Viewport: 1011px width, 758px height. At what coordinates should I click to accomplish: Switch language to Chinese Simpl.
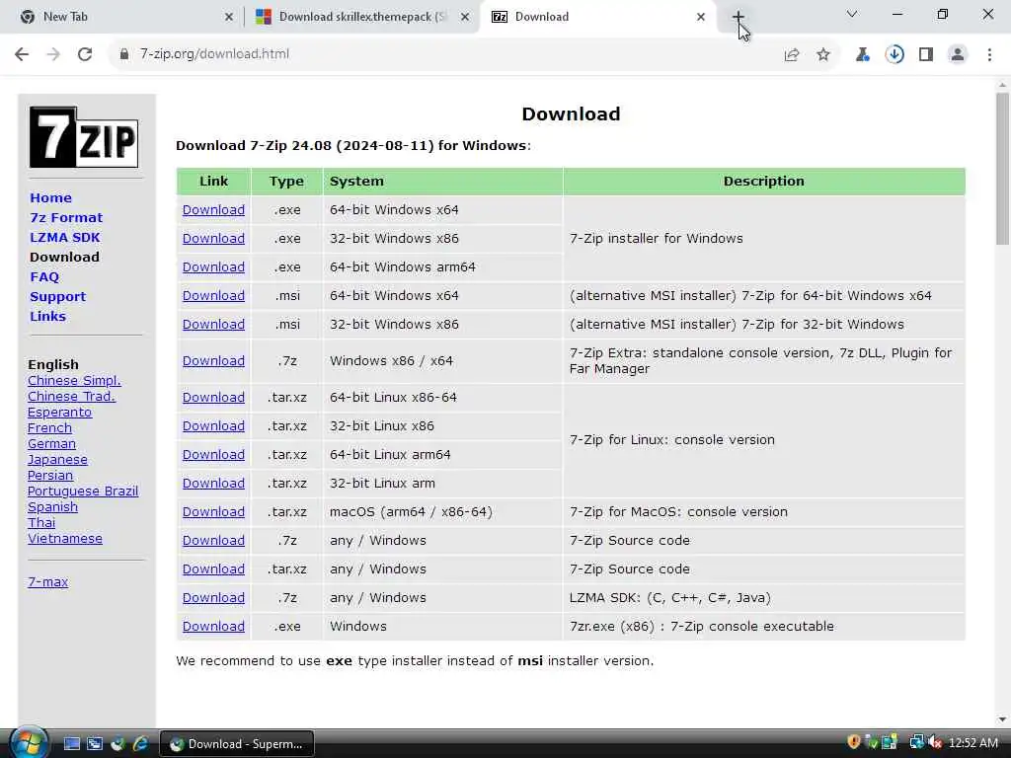click(74, 381)
